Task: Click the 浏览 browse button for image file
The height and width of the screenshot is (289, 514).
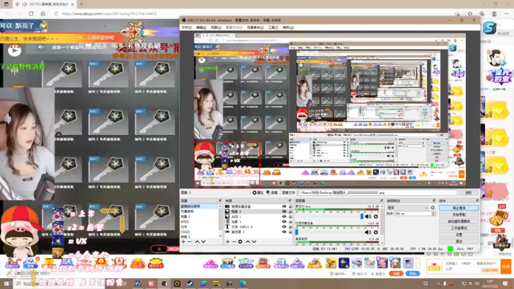Action: (x=468, y=193)
